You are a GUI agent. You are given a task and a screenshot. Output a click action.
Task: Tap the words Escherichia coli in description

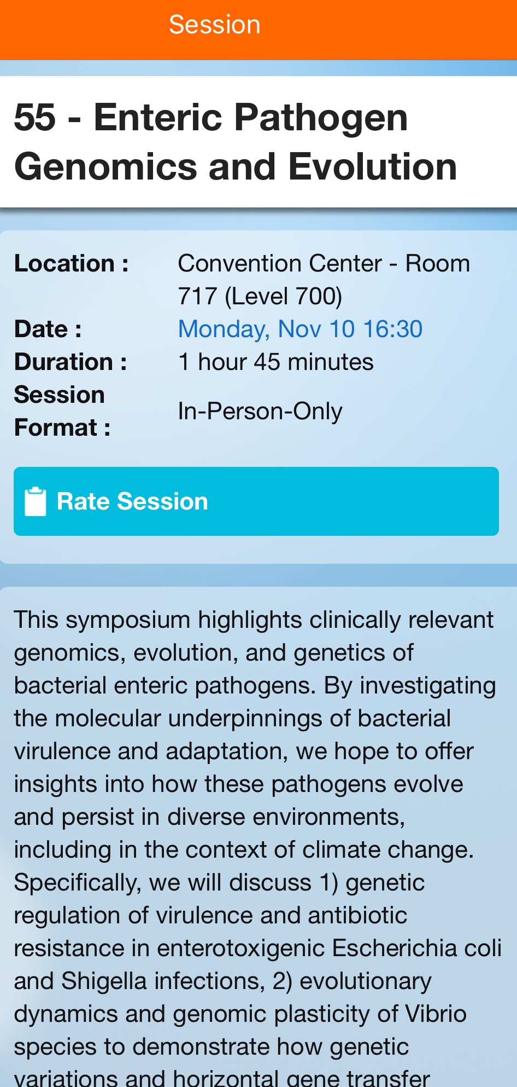tap(416, 949)
